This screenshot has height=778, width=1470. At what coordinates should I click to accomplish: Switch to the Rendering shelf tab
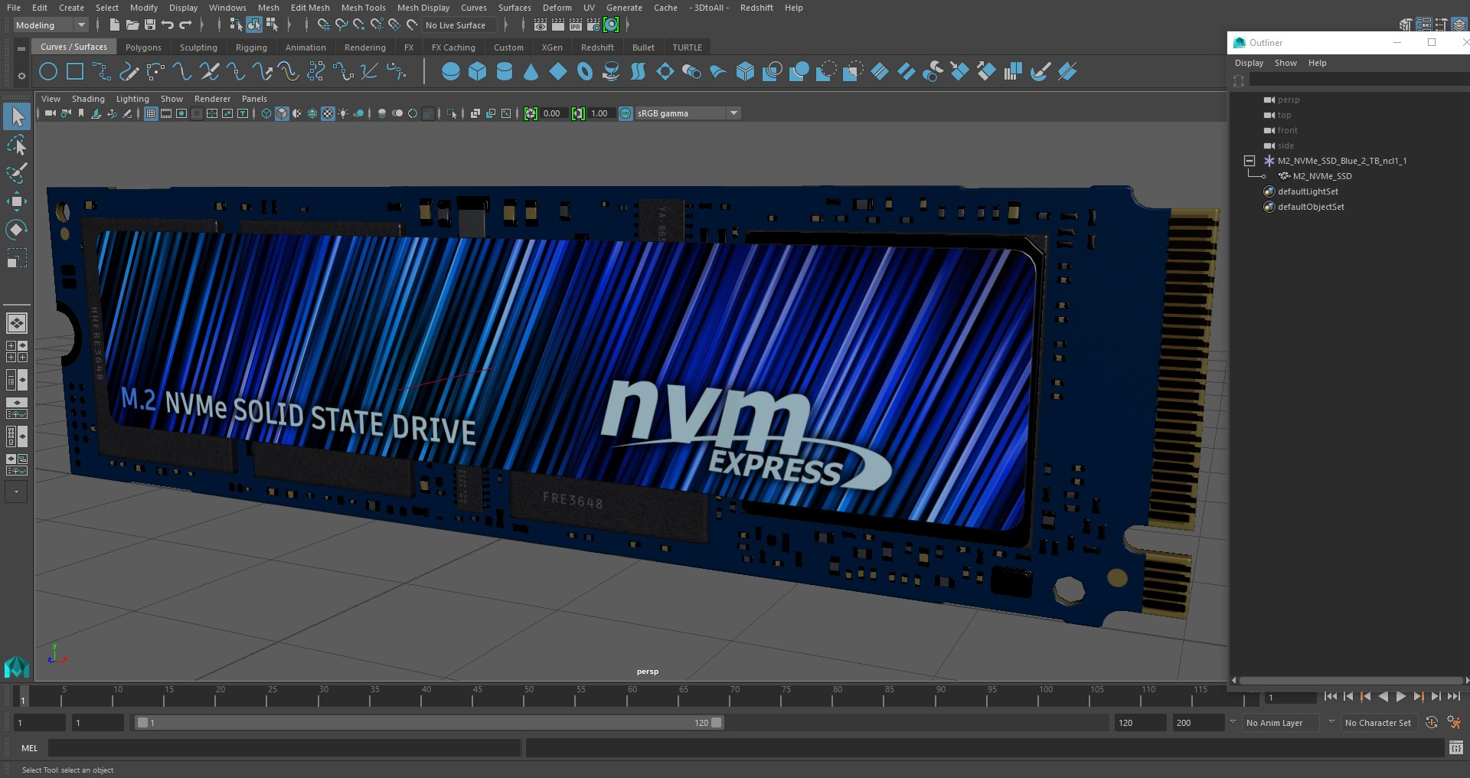(x=365, y=47)
